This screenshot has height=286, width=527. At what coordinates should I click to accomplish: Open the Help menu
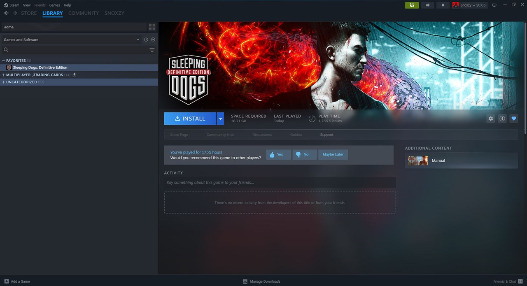tap(67, 5)
